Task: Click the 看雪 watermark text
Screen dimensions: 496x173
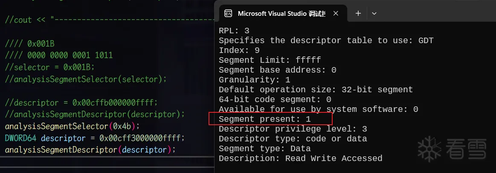Action: pyautogui.click(x=466, y=148)
